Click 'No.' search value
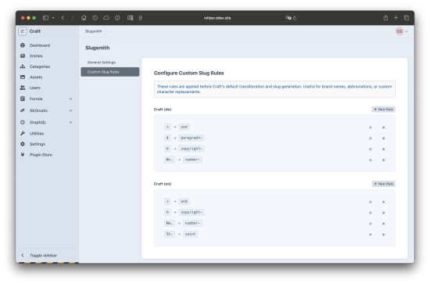 pyautogui.click(x=169, y=223)
